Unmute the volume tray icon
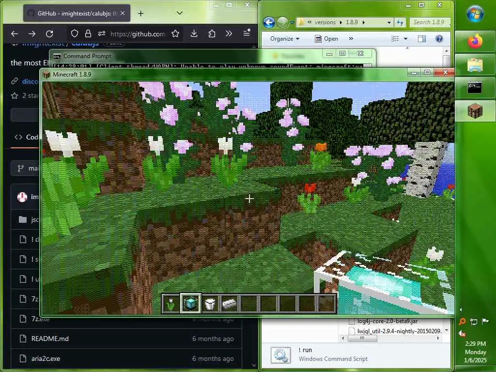The height and width of the screenshot is (372, 496). (x=462, y=333)
